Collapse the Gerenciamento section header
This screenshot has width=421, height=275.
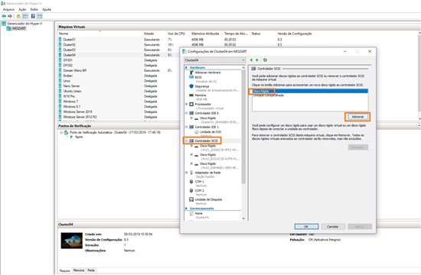click(x=186, y=209)
